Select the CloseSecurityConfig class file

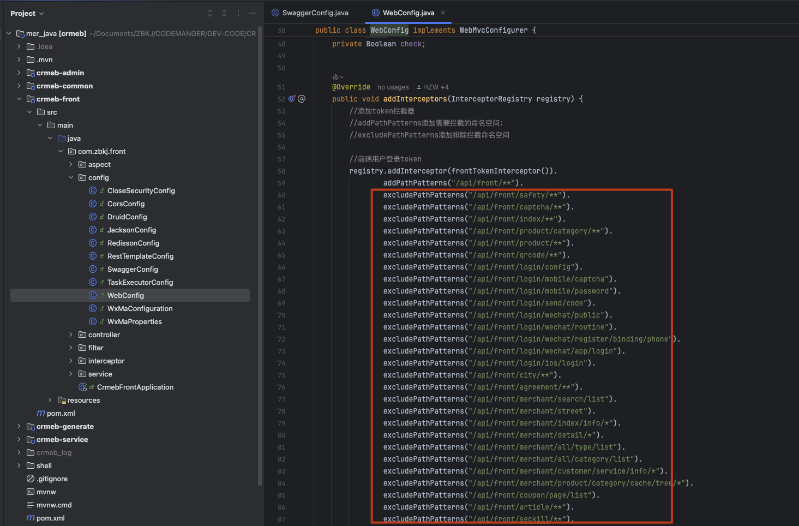click(x=141, y=190)
